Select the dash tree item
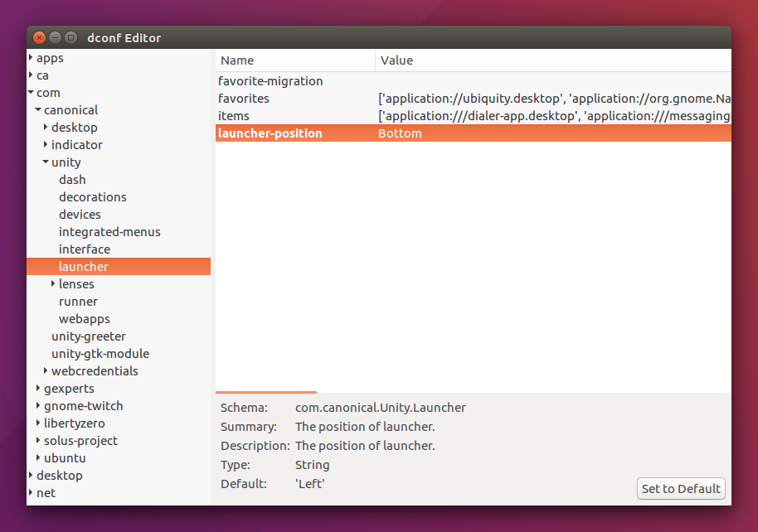 (x=72, y=180)
